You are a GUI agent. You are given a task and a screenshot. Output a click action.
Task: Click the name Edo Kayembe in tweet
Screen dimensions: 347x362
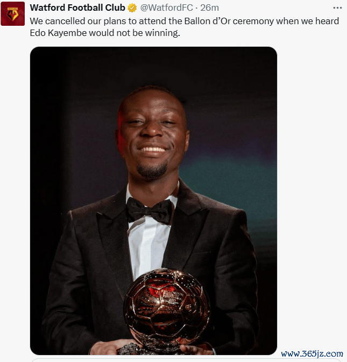pos(58,33)
